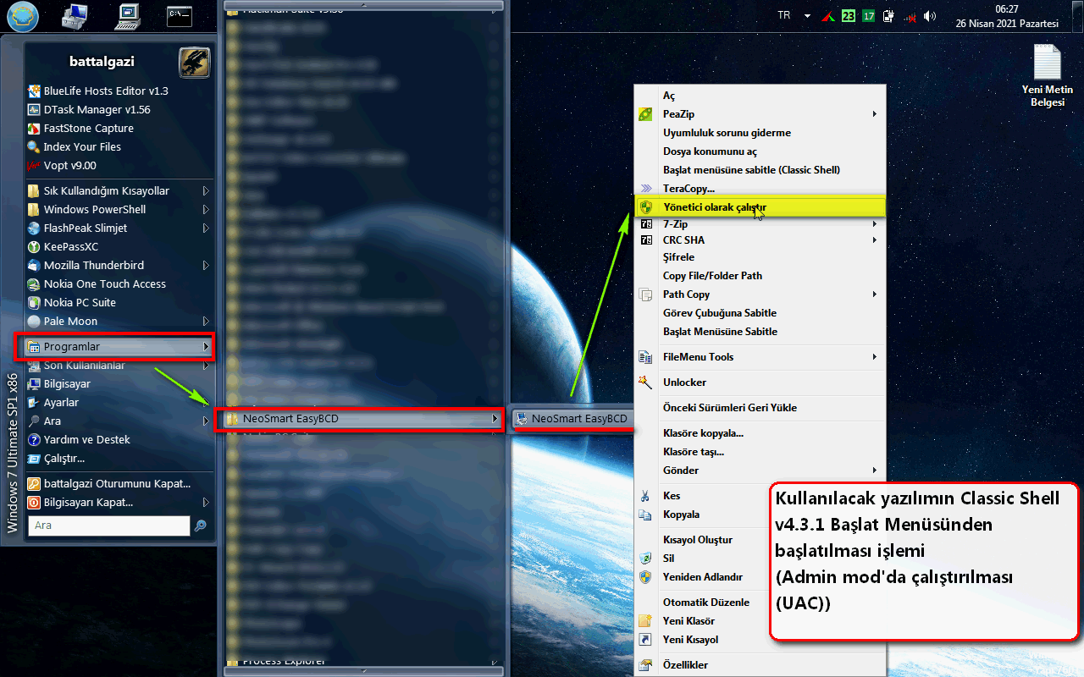Screen dimensions: 1084x677
Task: Select NeoSmart EasyBCD program shortcut
Action: [x=572, y=418]
